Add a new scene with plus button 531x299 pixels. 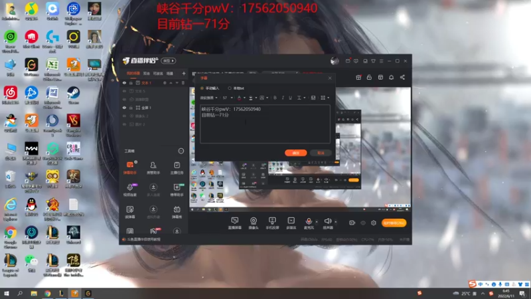[x=184, y=73]
